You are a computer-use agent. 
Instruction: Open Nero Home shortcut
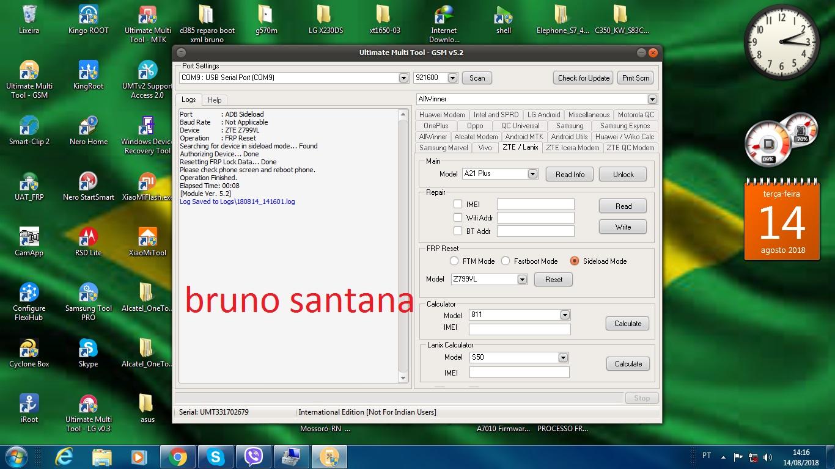pyautogui.click(x=89, y=131)
